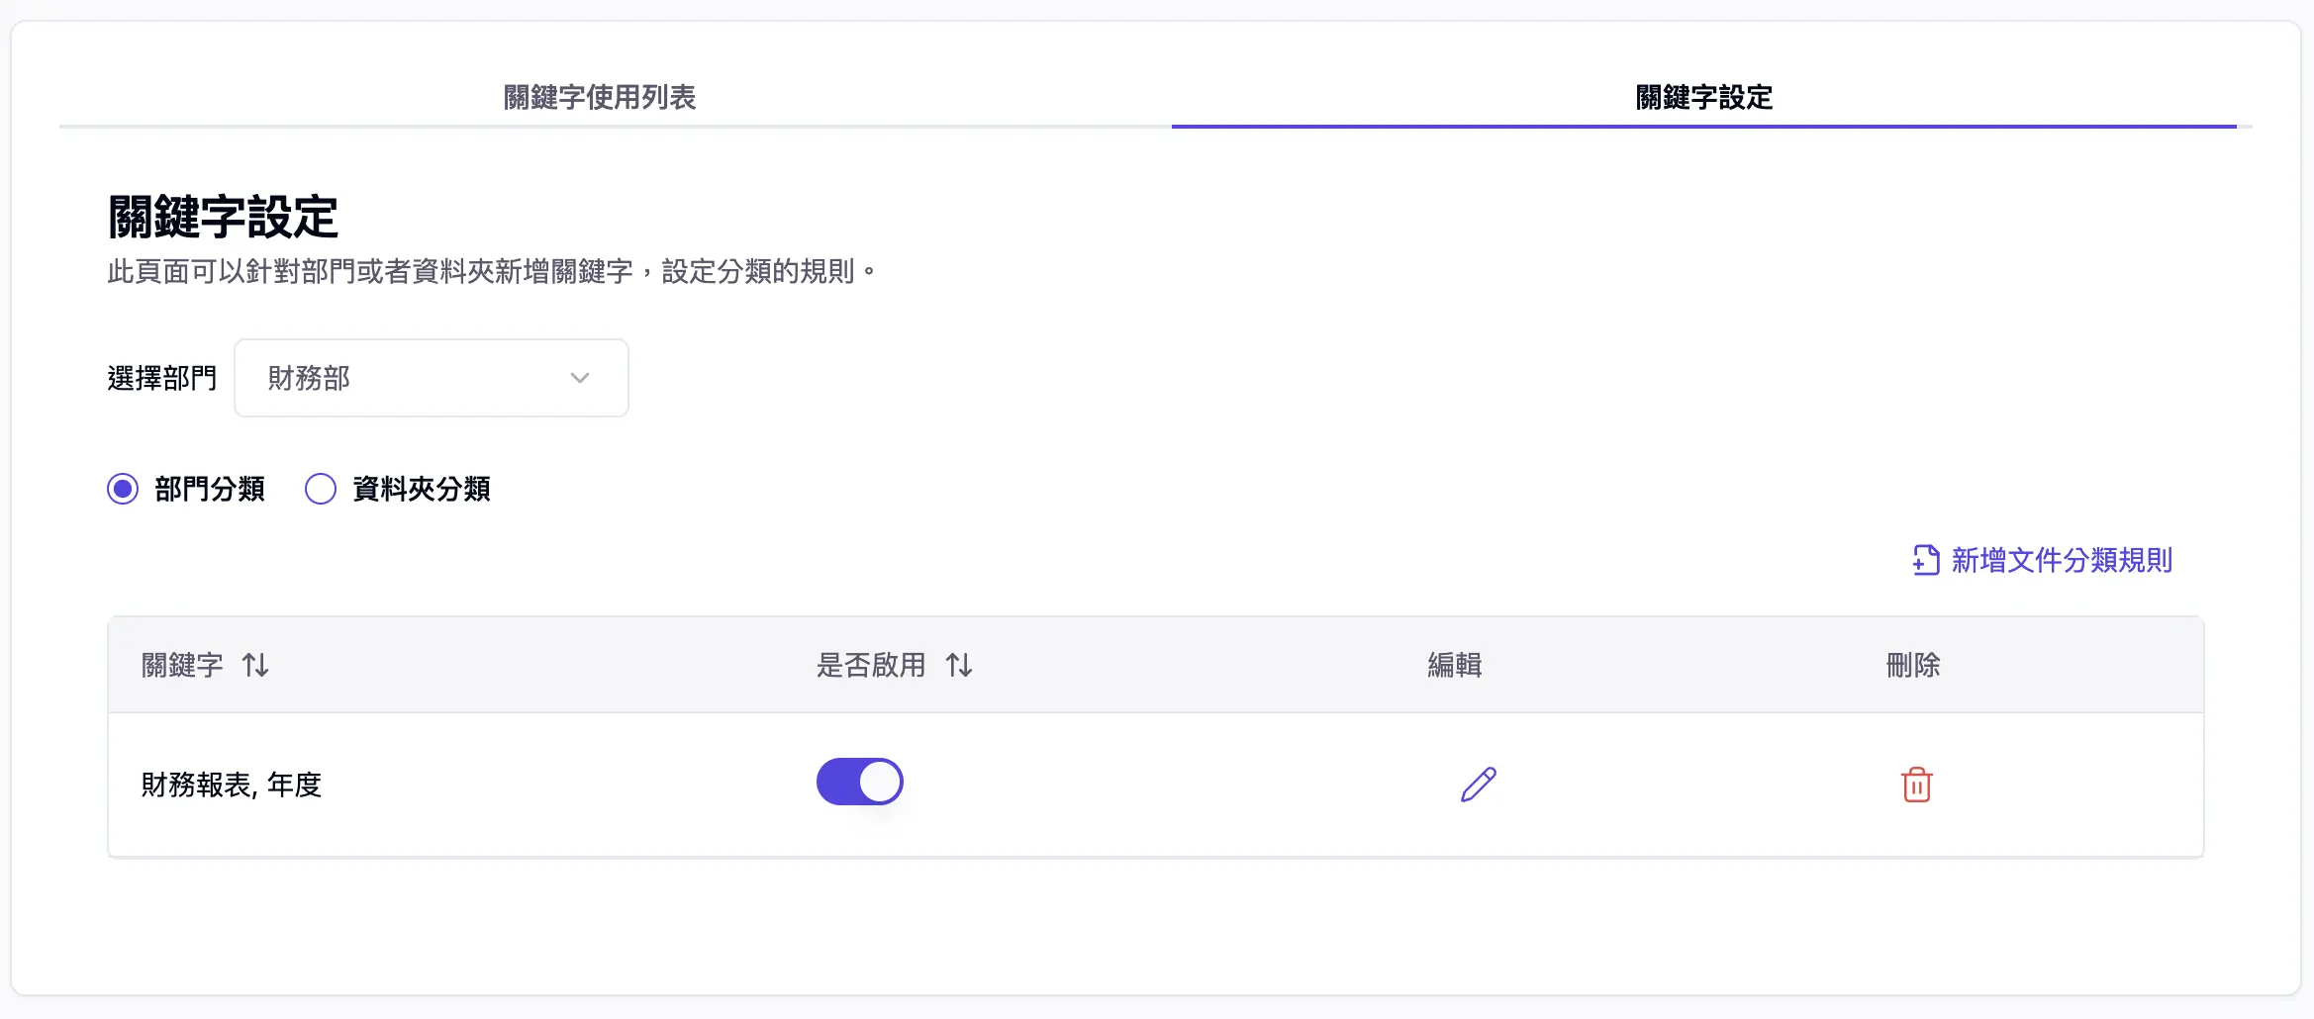Image resolution: width=2314 pixels, height=1019 pixels.
Task: Select the 資料夾分類 radio button
Action: tap(320, 488)
